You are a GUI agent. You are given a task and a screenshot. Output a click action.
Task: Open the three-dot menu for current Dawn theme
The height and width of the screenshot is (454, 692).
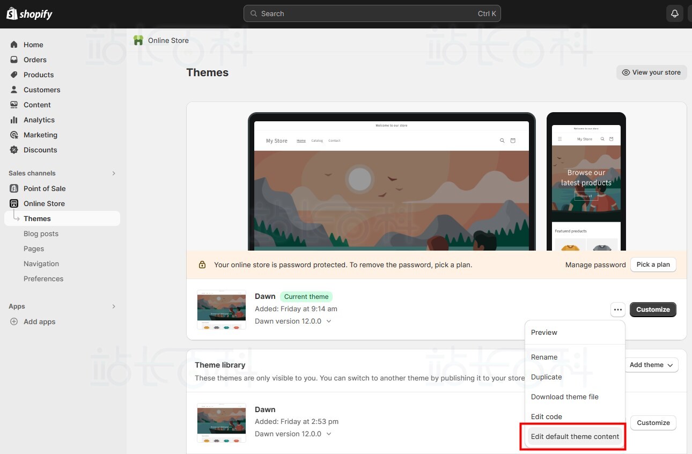point(618,310)
